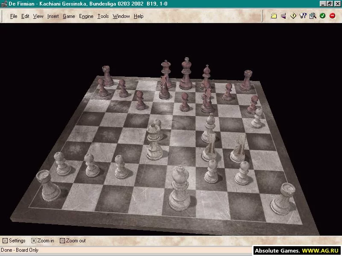This screenshot has width=342, height=256.
Task: Click the magnifier-over-document search icon
Action: 313,16
